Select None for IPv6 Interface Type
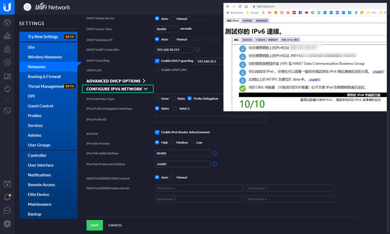 pyautogui.click(x=157, y=99)
